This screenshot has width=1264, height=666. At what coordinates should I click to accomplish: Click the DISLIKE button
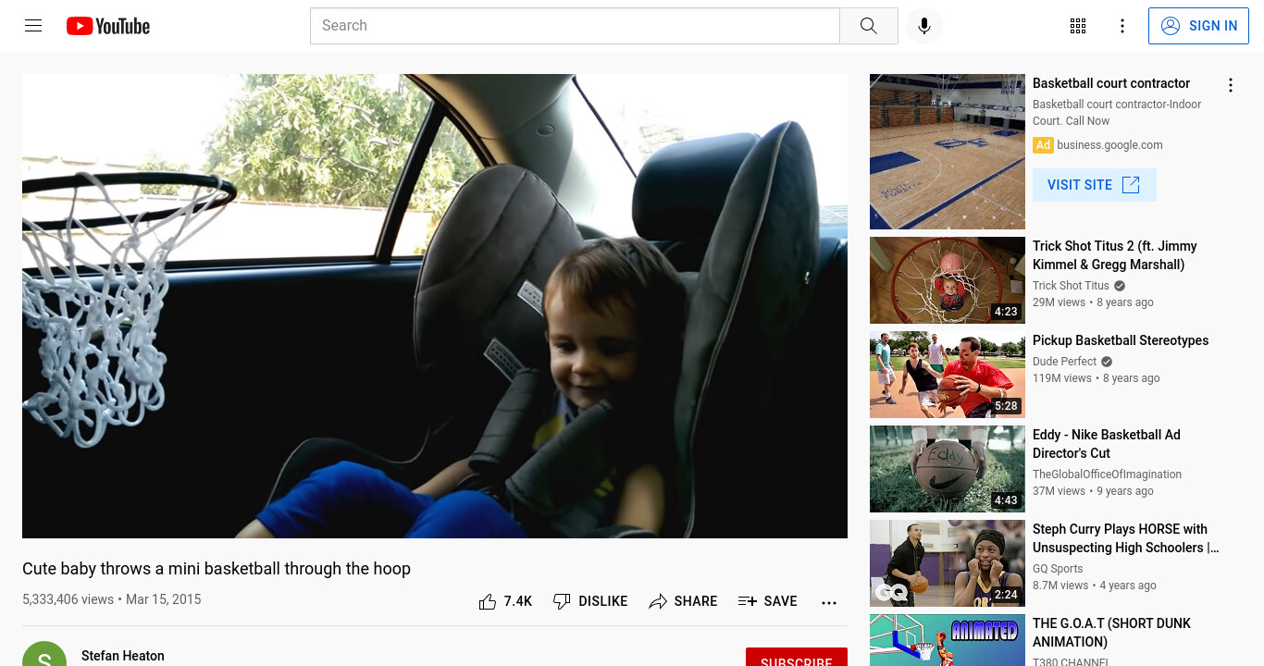coord(589,601)
